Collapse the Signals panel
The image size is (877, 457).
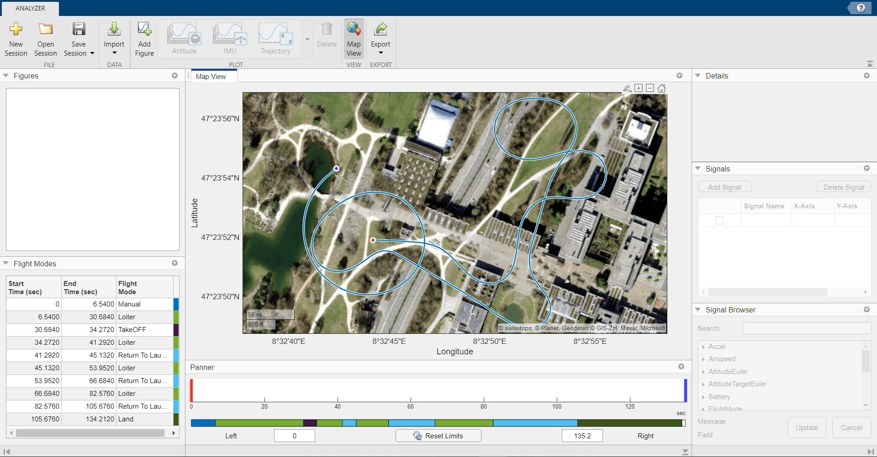[698, 168]
